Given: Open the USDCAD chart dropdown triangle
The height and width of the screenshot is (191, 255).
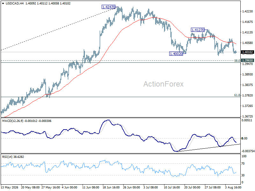Looking at the screenshot, I should (x=3, y=4).
